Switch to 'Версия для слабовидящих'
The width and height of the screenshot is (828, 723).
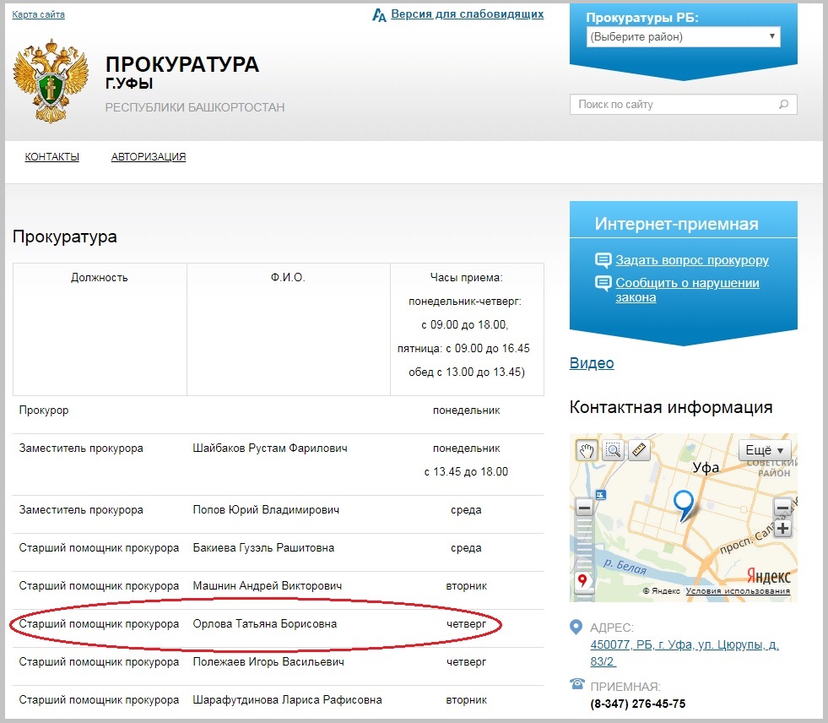click(467, 14)
